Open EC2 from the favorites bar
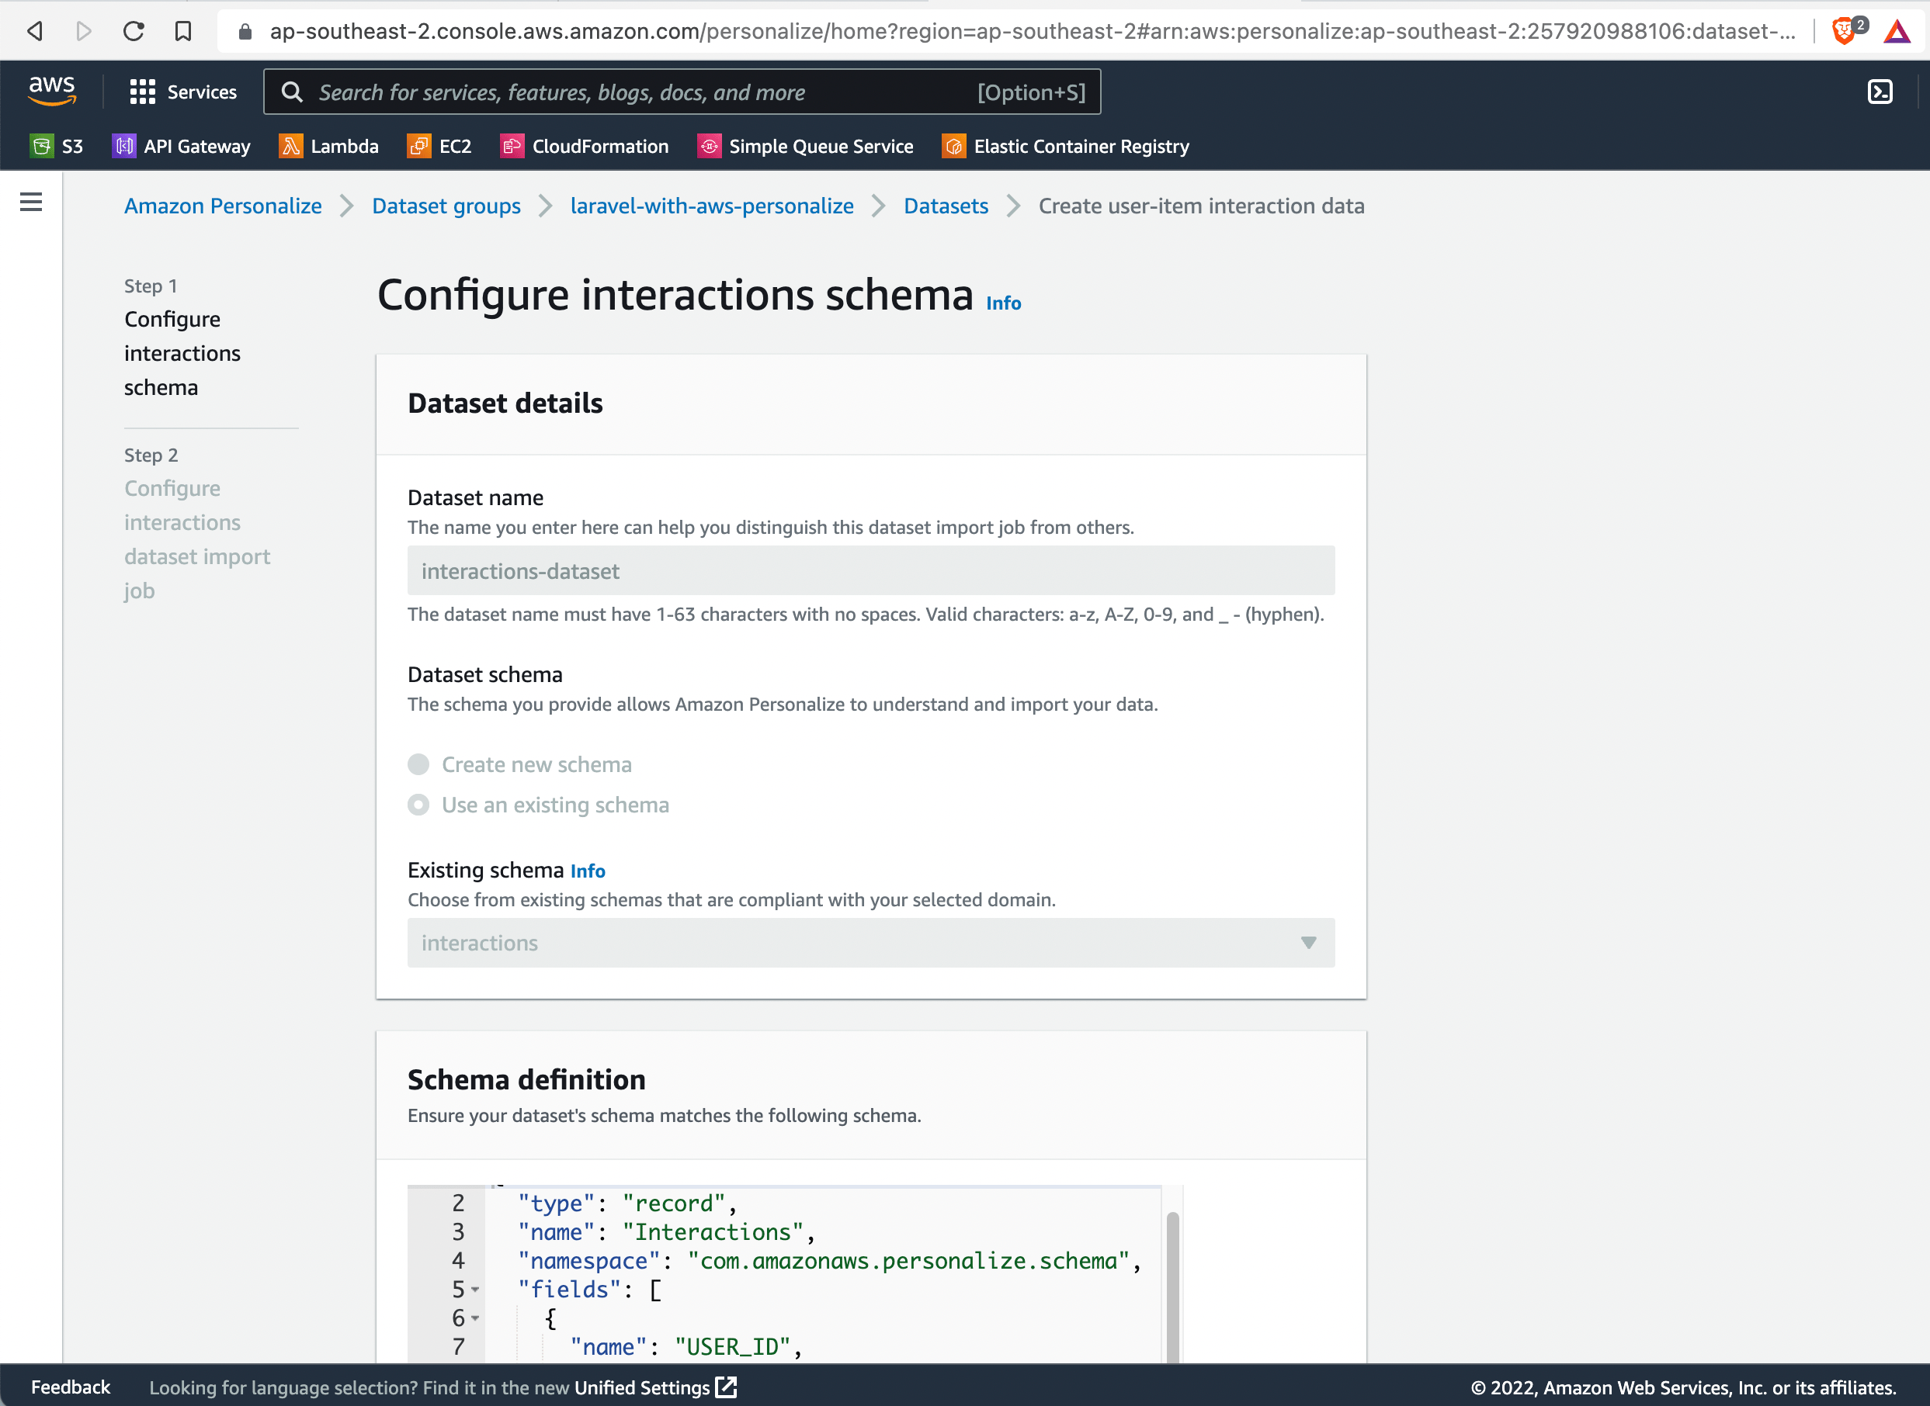The image size is (1930, 1406). pos(439,146)
